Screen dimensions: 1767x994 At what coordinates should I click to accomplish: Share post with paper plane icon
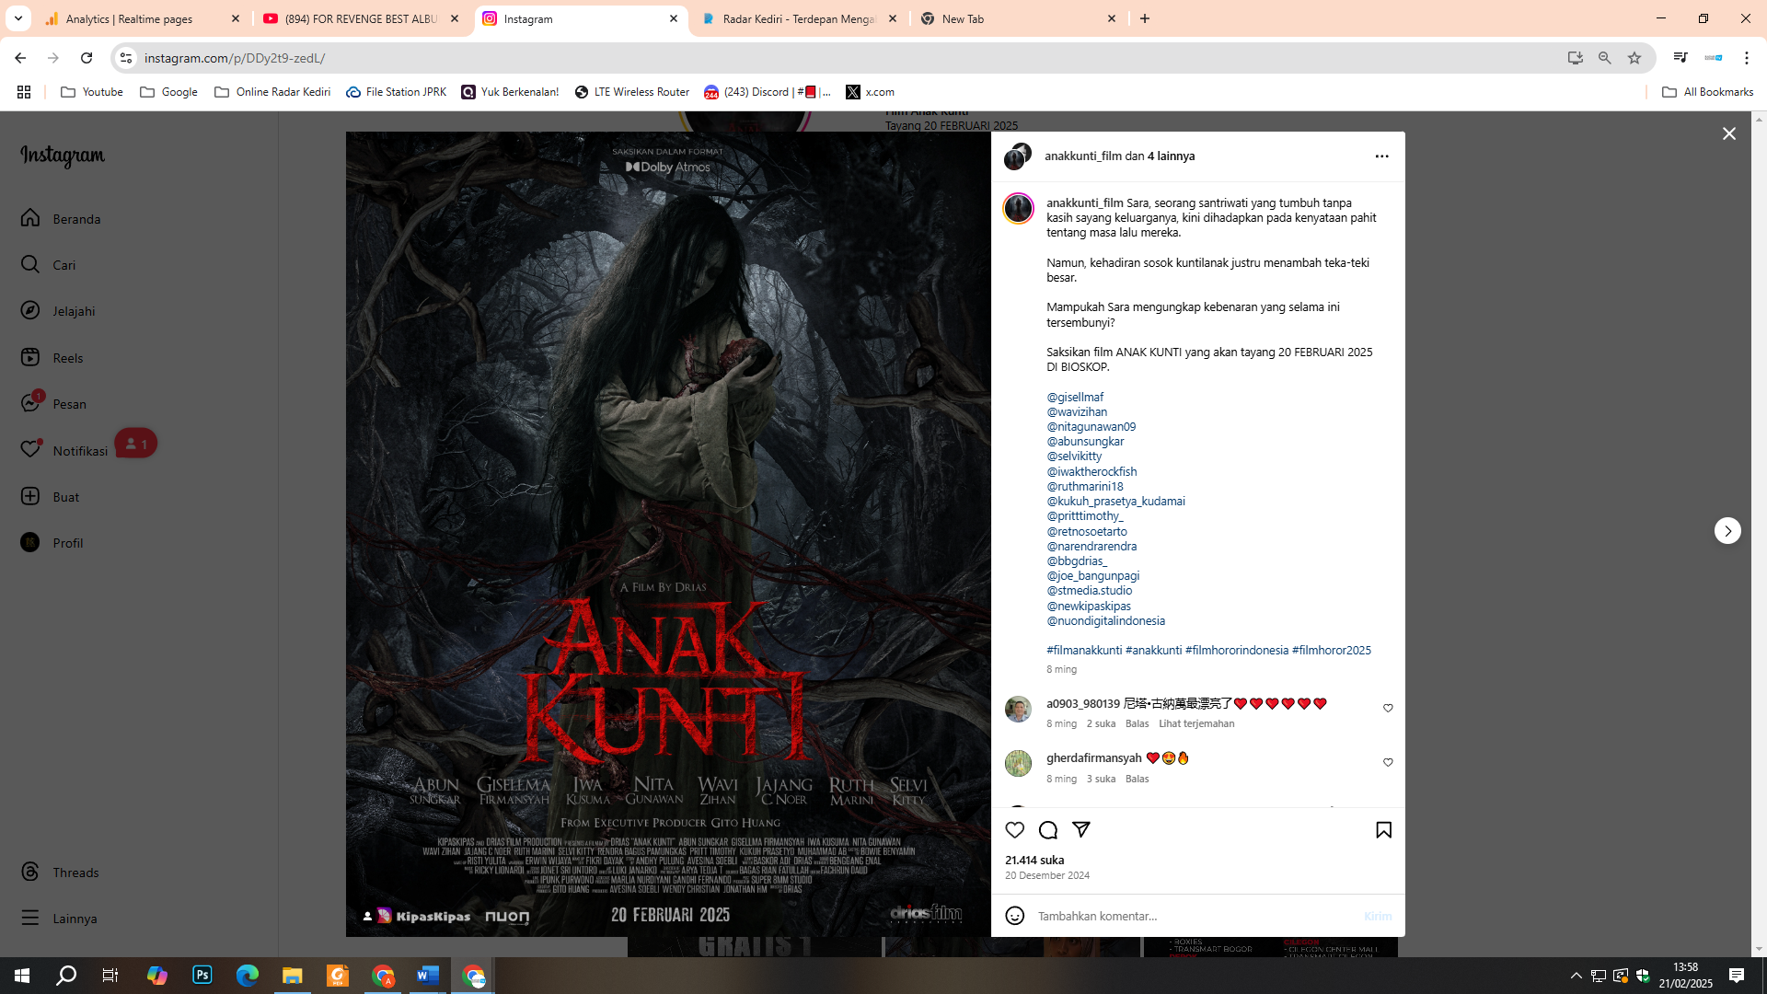(x=1081, y=830)
